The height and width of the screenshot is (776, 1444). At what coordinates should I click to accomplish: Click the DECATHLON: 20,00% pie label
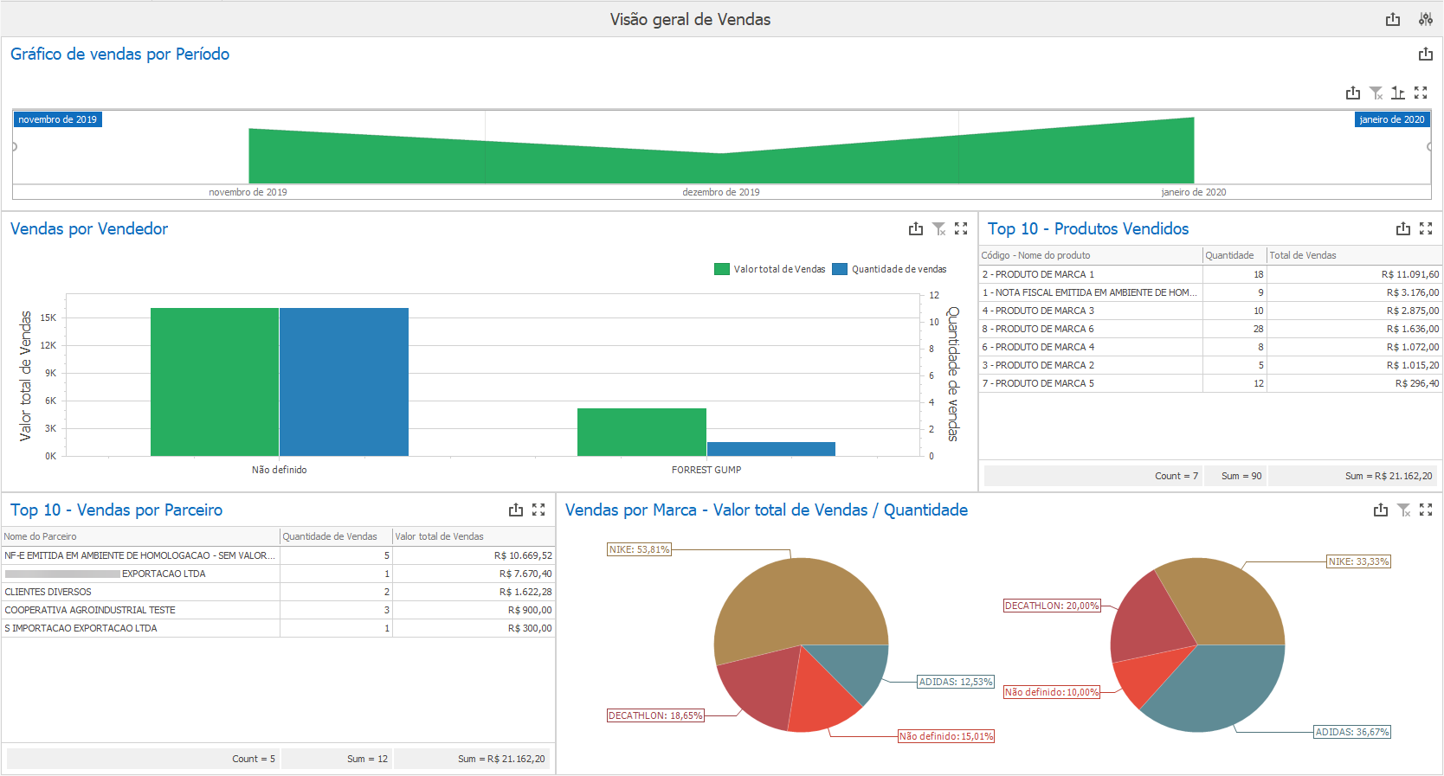click(1052, 606)
